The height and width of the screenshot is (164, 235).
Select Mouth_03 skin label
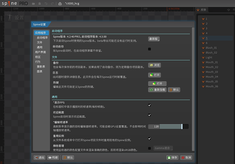212,72
